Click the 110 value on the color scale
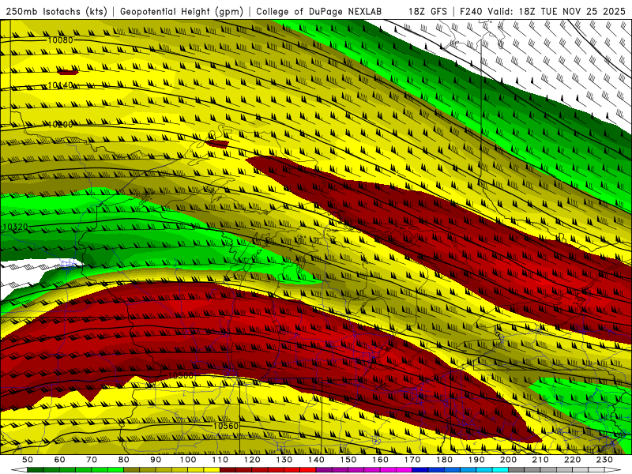This screenshot has width=632, height=474. (220, 460)
